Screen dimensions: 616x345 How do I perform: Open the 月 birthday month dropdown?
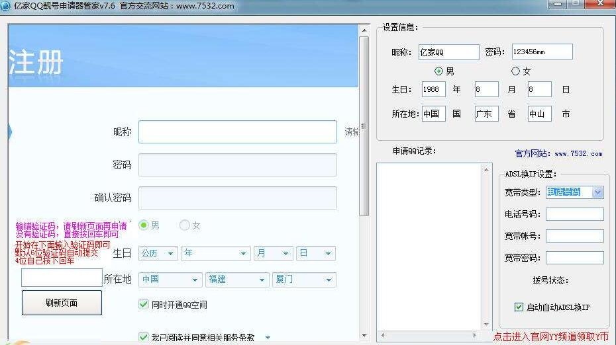pyautogui.click(x=274, y=253)
